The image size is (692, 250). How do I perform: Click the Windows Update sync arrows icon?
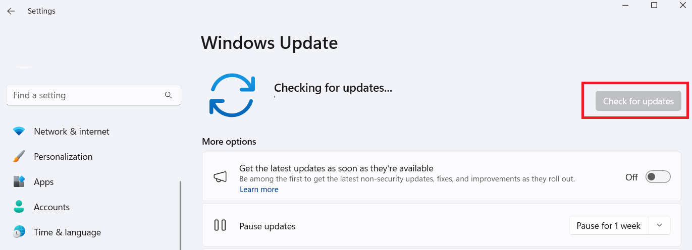[232, 95]
